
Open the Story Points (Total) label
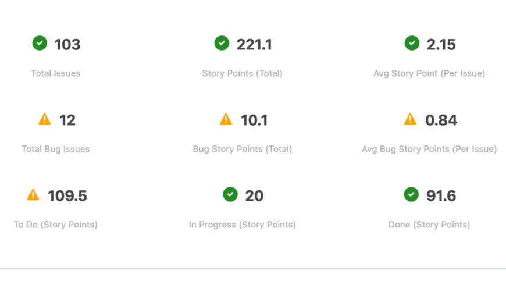(243, 73)
